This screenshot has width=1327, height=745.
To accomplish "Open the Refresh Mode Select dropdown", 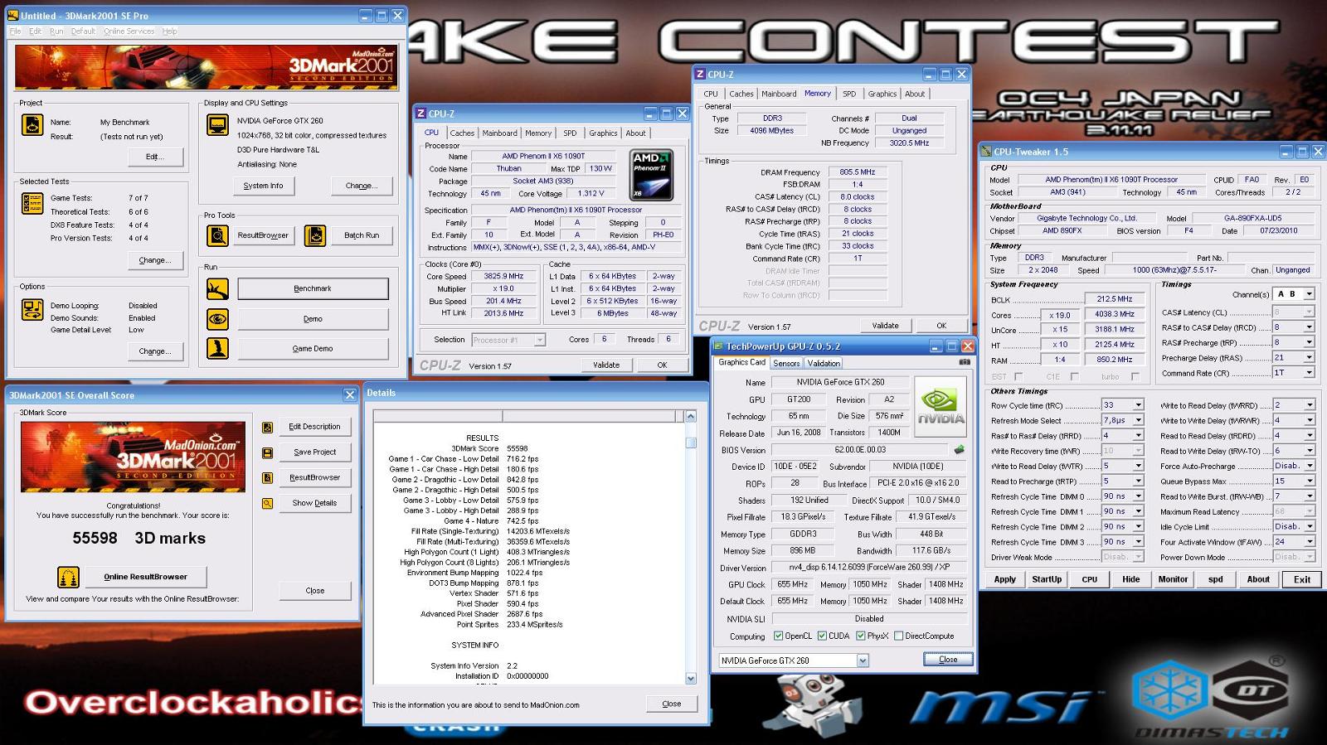I will [1138, 421].
